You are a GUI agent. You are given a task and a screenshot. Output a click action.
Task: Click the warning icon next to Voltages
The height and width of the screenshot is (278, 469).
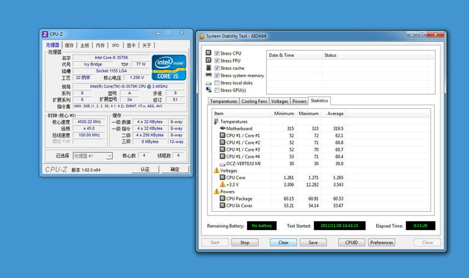(x=217, y=170)
